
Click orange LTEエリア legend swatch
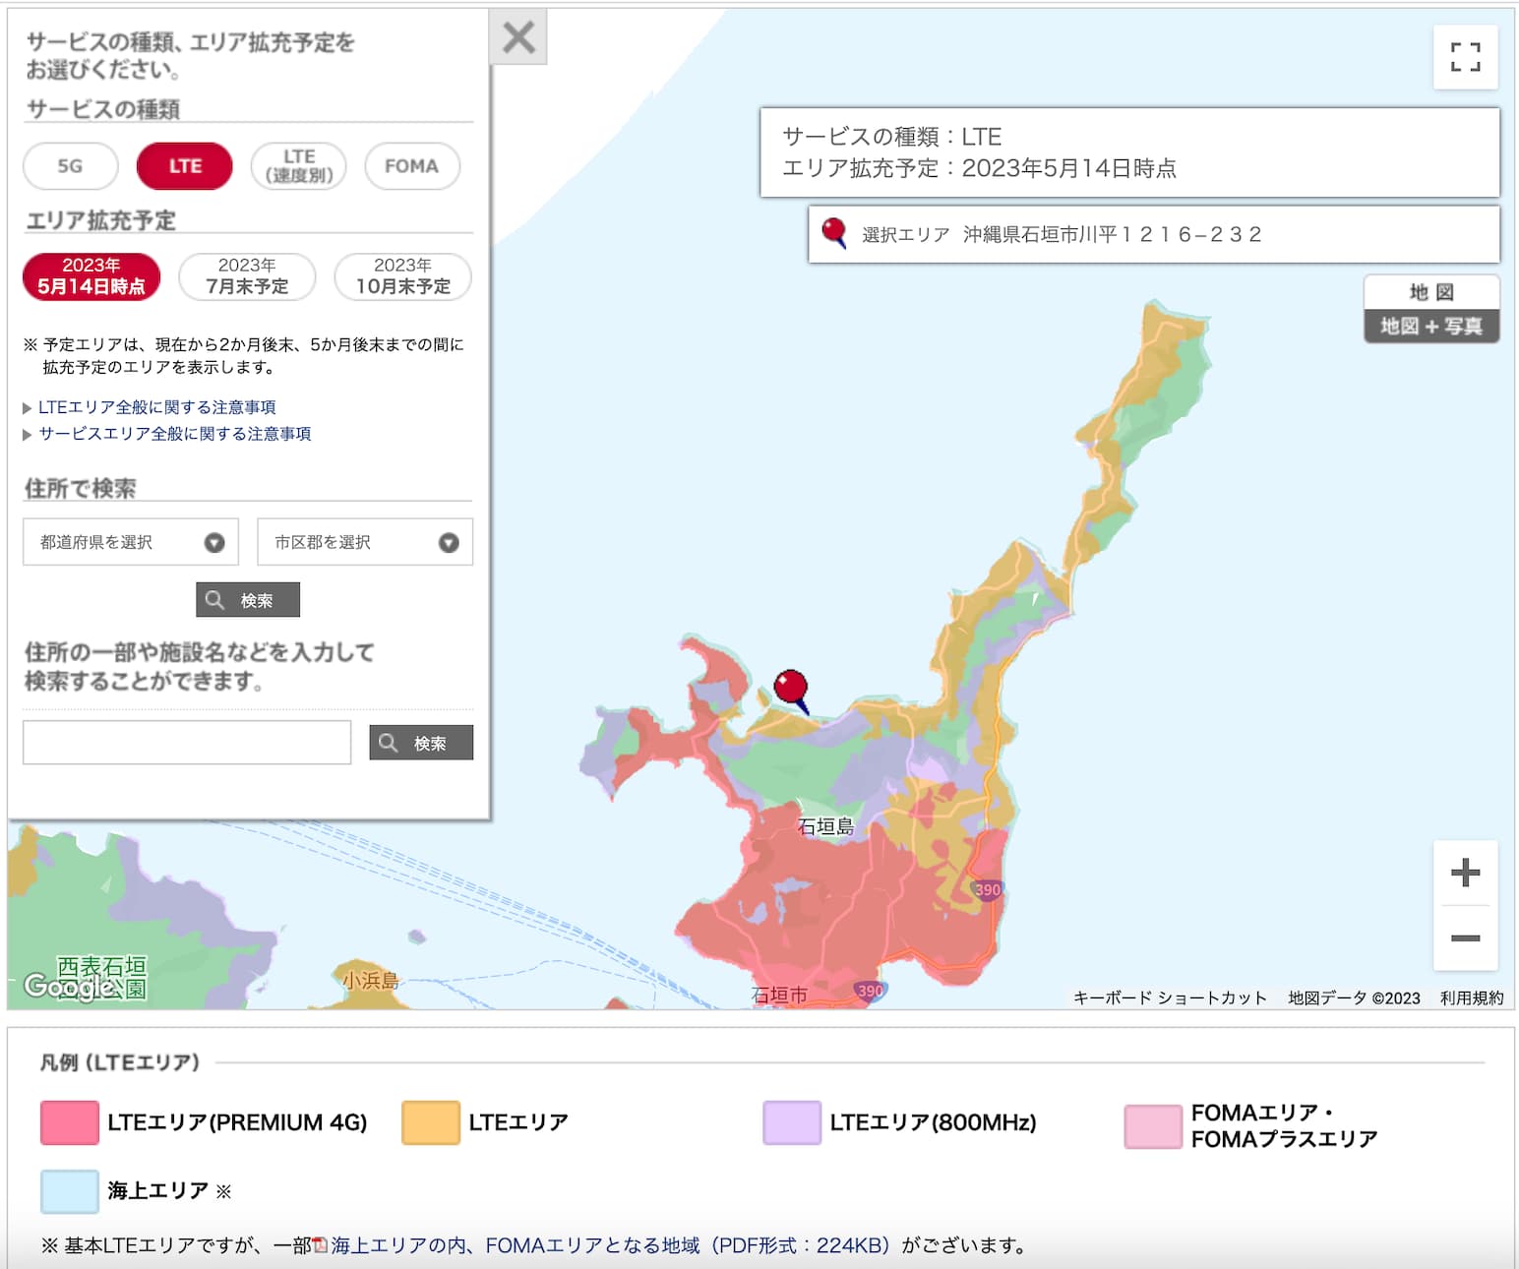pyautogui.click(x=431, y=1122)
